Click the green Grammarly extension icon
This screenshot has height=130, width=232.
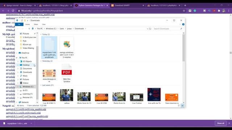pyautogui.click(x=195, y=11)
